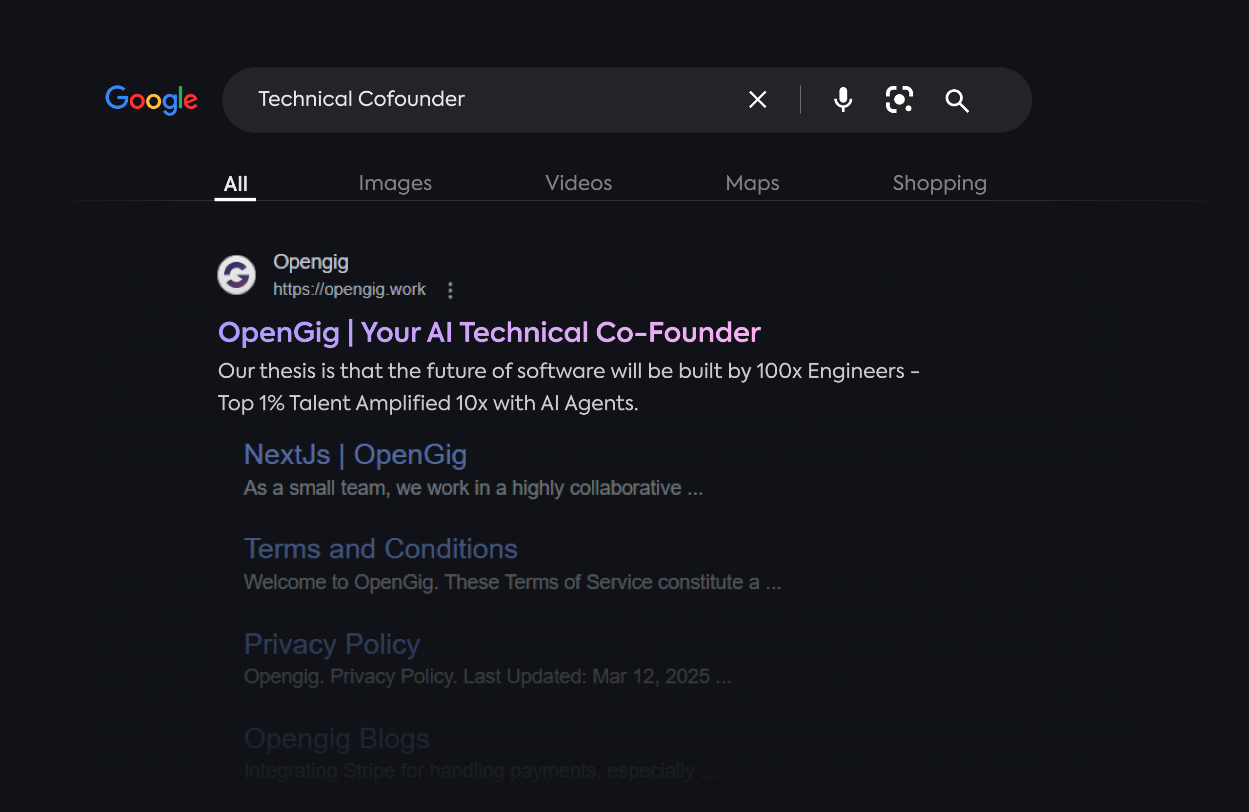
Task: Click the Opengig site favicon
Action: click(237, 275)
